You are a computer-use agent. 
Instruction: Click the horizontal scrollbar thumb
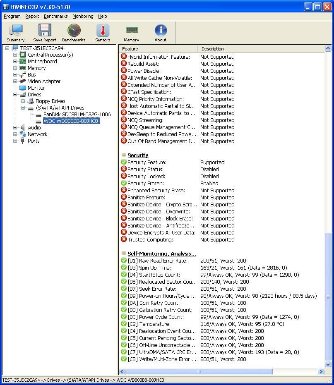pyautogui.click(x=199, y=371)
